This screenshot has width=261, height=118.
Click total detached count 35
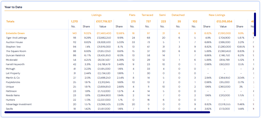point(179,22)
